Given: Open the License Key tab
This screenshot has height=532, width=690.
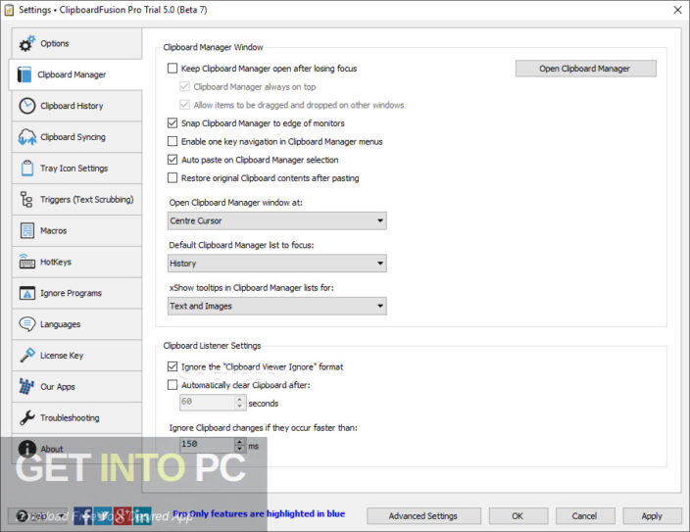Looking at the screenshot, I should tap(77, 355).
